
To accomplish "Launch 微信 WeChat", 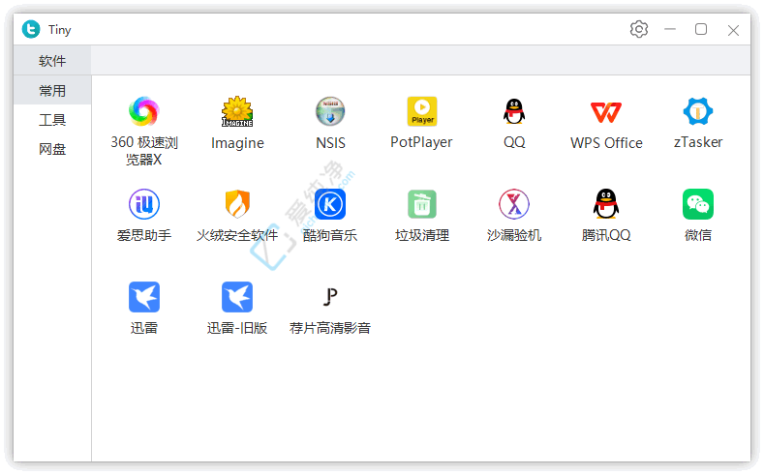I will 698,204.
